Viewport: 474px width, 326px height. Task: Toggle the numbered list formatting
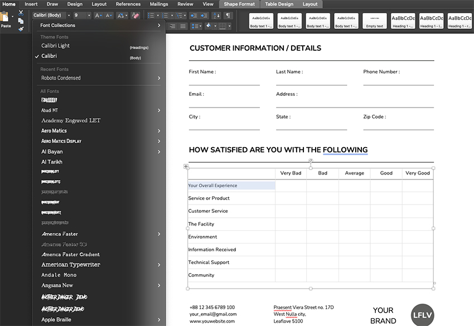coord(165,16)
